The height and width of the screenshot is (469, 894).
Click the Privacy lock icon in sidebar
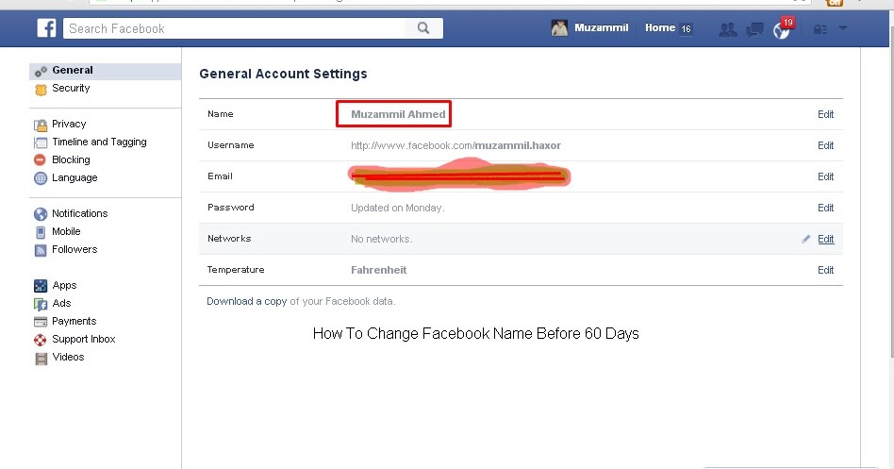click(41, 125)
